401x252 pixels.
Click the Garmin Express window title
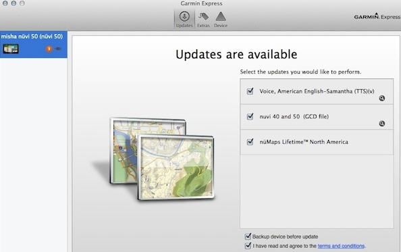pos(201,3)
